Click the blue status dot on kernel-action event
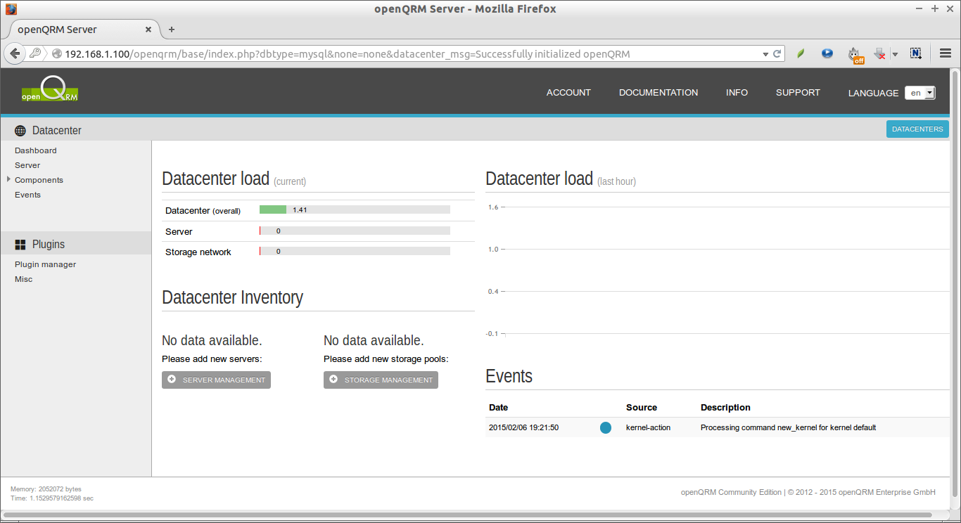961x523 pixels. (x=605, y=427)
